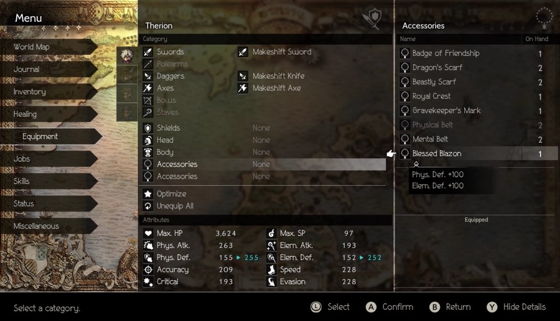560x321 pixels.
Task: Select Therion's character portrait
Action: pos(127,55)
